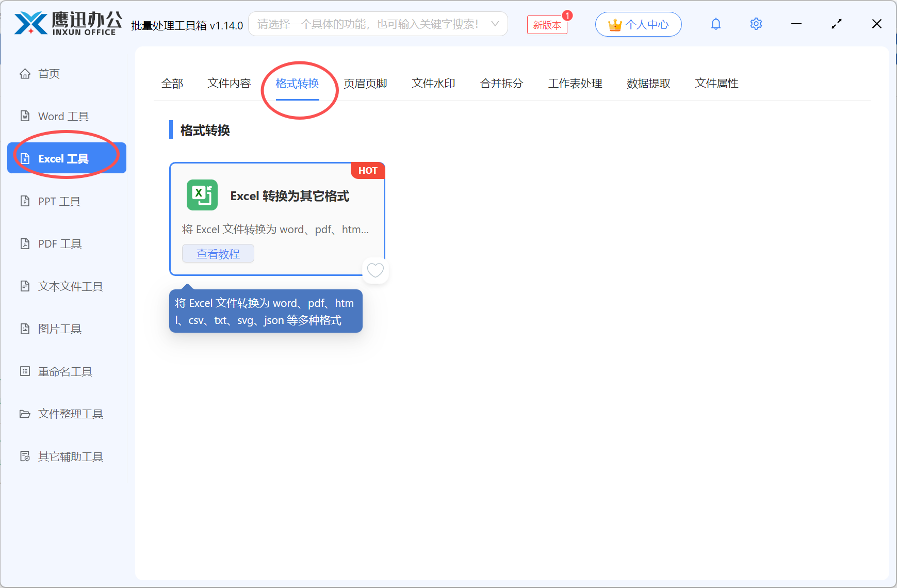Open the notifications bell icon
897x588 pixels.
point(715,23)
